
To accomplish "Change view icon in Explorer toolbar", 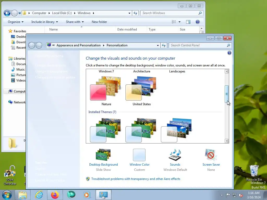I will pos(174,22).
